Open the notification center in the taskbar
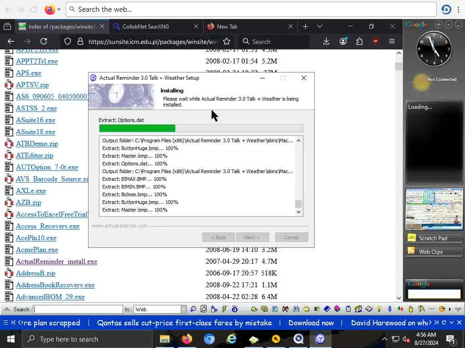465x348 pixels. pyautogui.click(x=450, y=339)
